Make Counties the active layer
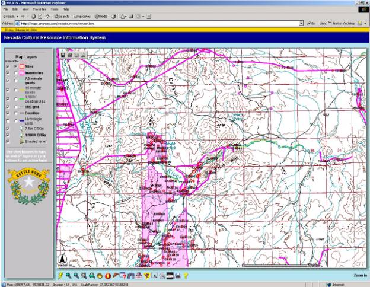The width and height of the screenshot is (370, 287). (x=15, y=113)
